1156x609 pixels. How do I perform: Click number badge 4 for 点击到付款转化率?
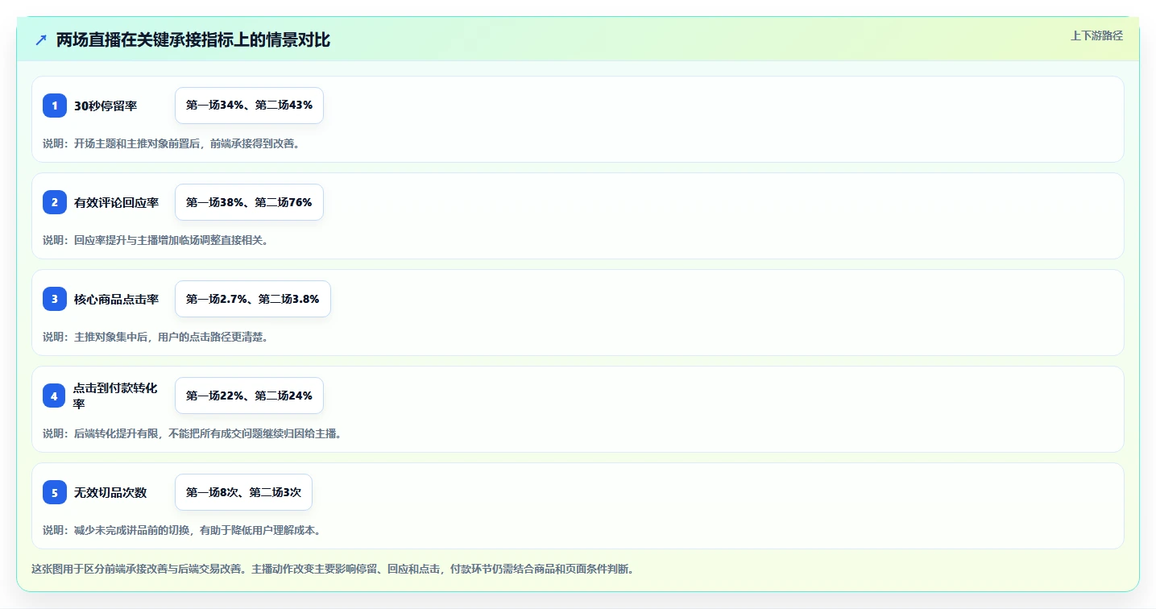tap(55, 396)
